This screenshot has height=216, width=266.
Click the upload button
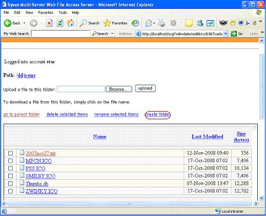(145, 88)
